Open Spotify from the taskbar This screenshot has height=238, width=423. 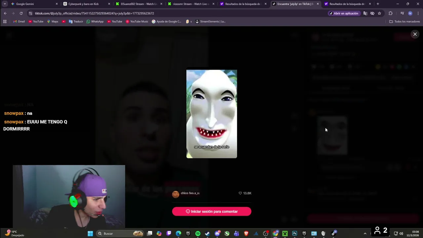point(198,233)
